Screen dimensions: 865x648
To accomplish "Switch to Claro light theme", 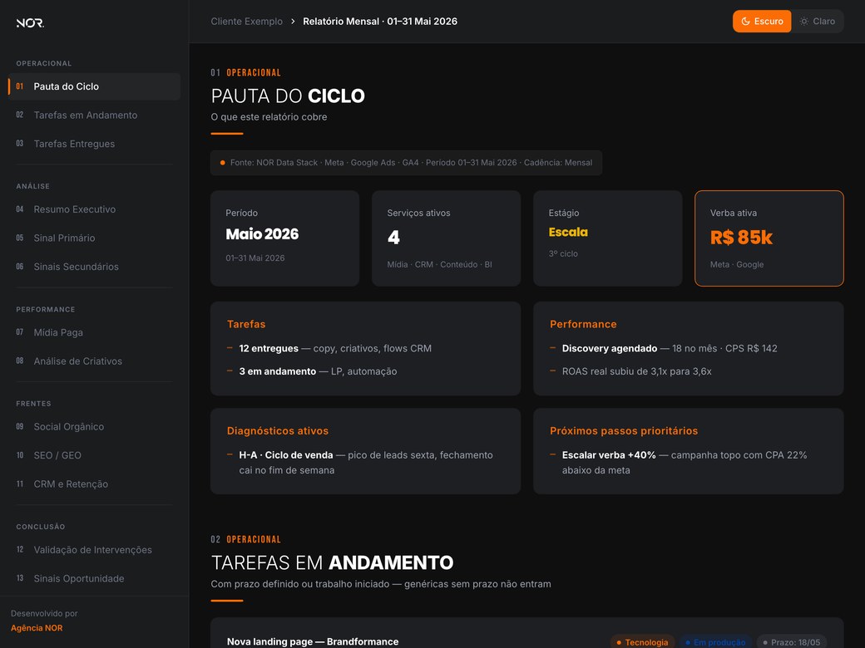I will tap(817, 22).
